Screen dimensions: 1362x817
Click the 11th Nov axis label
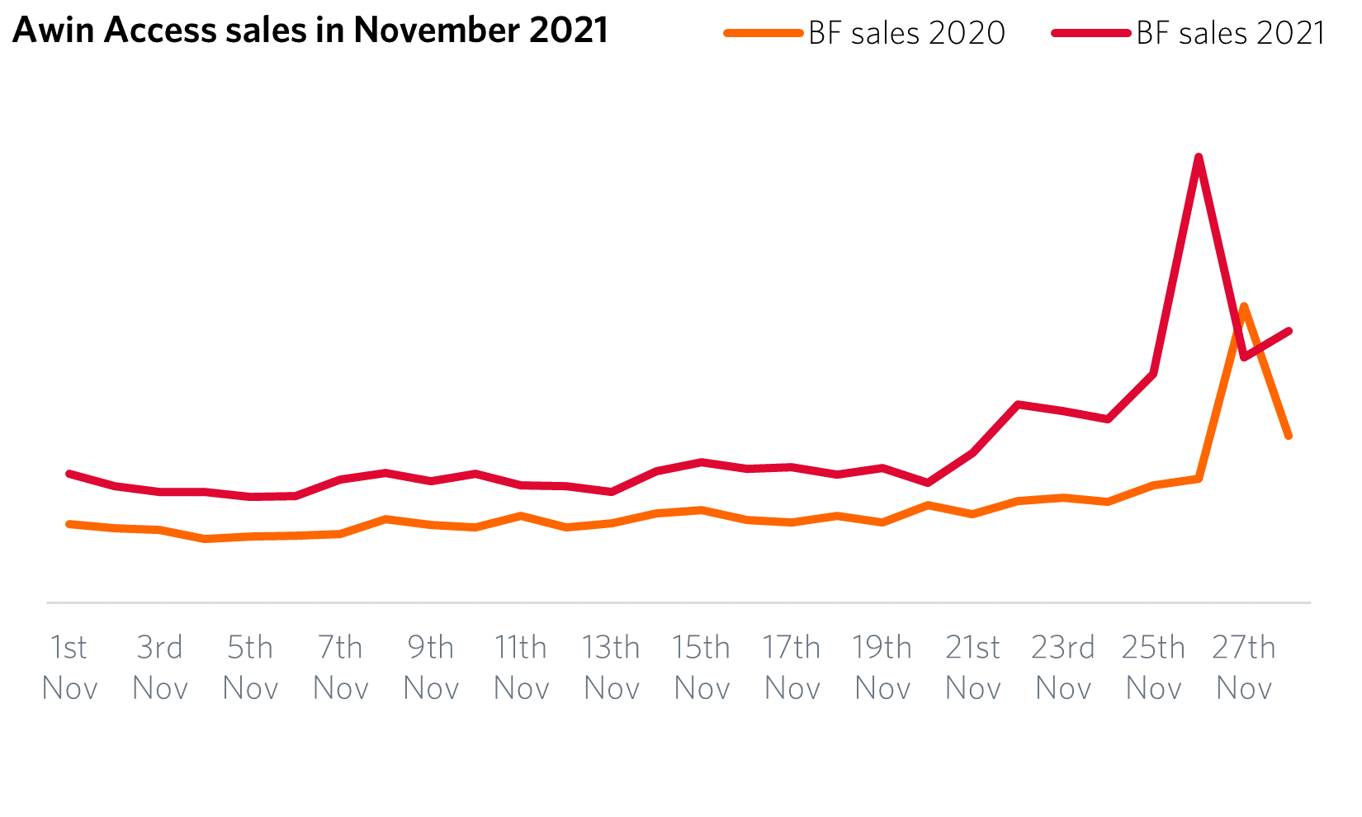point(522,668)
